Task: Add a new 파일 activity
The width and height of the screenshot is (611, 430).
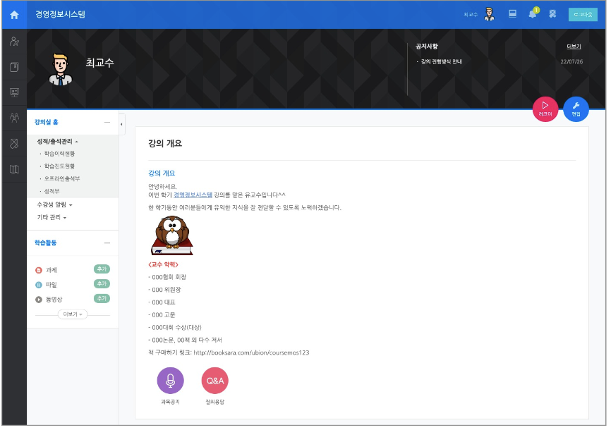Action: [102, 284]
